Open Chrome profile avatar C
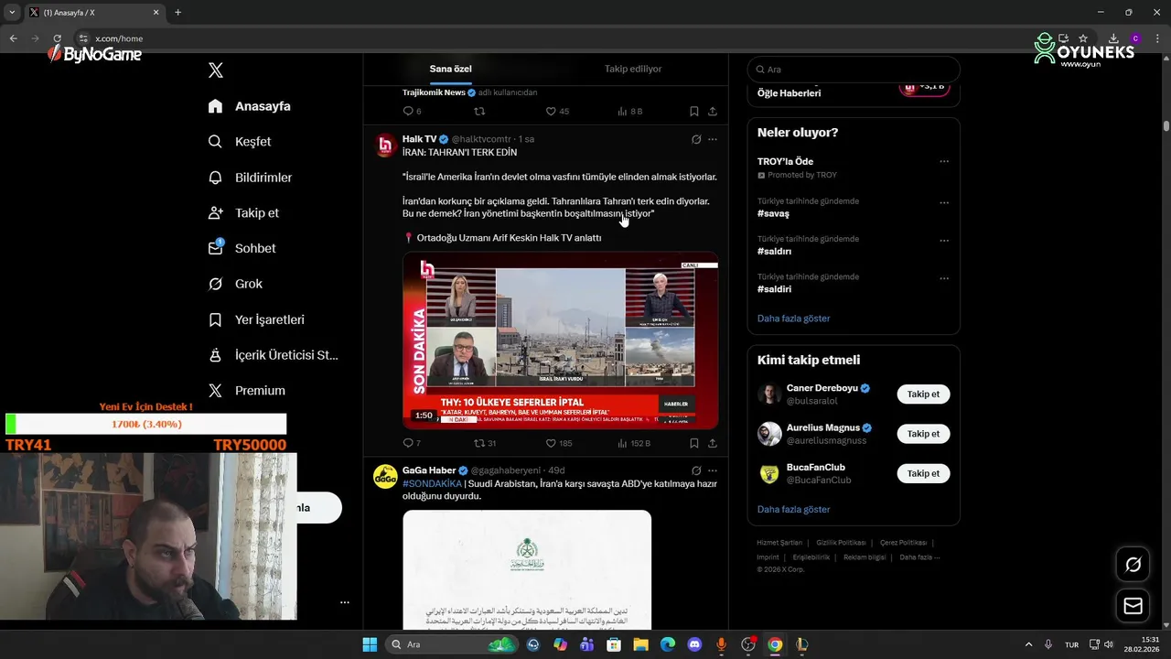 tap(1135, 38)
